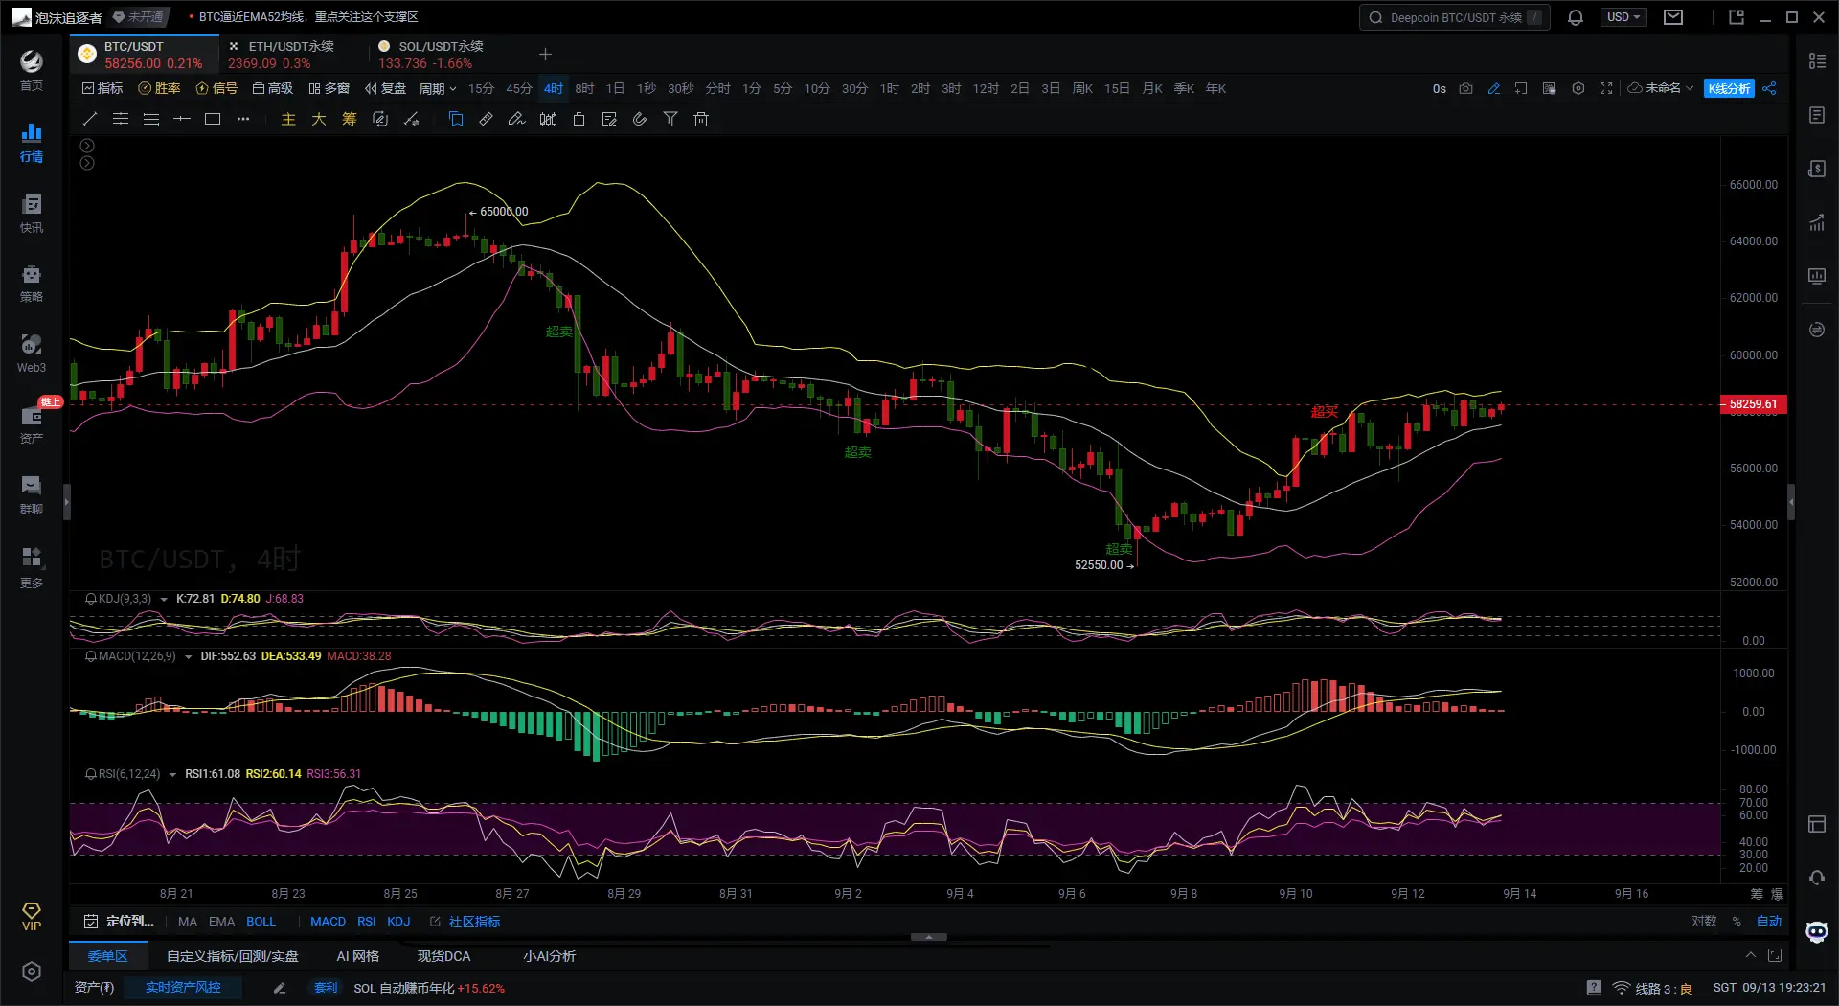Click the Deepcoin BTC/USDT search field
The height and width of the screenshot is (1006, 1839).
[x=1454, y=17]
